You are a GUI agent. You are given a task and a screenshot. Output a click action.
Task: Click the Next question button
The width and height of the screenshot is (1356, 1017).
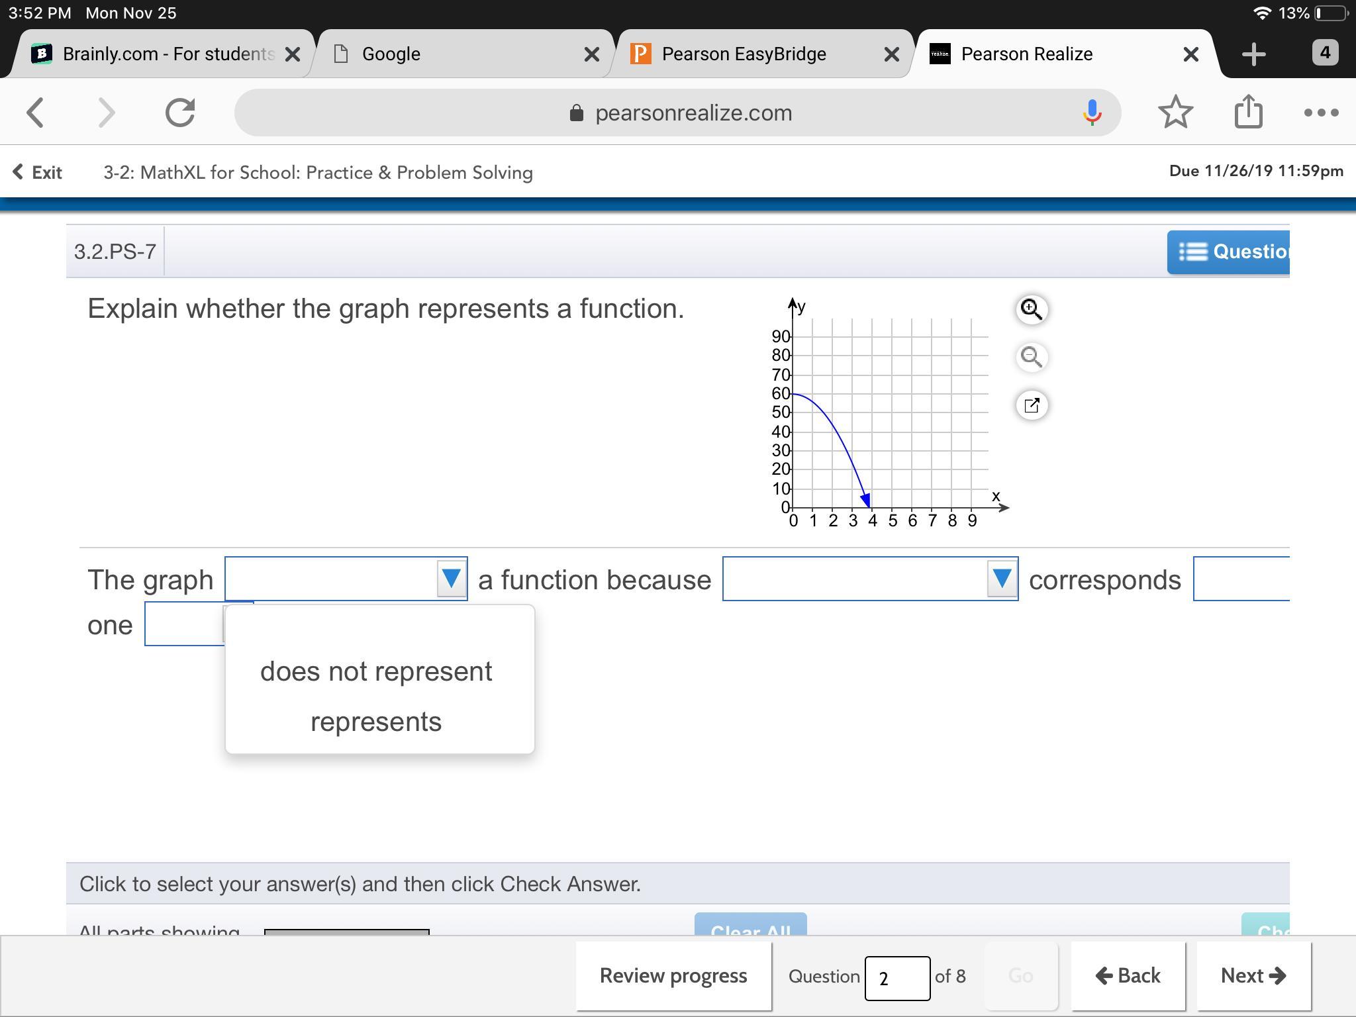click(1253, 976)
